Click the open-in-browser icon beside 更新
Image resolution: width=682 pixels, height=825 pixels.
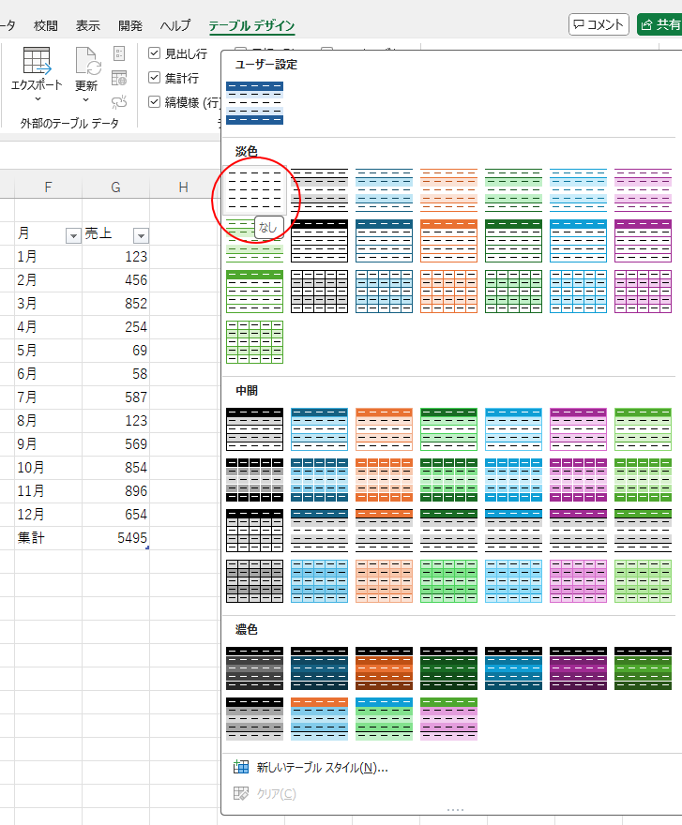(119, 78)
